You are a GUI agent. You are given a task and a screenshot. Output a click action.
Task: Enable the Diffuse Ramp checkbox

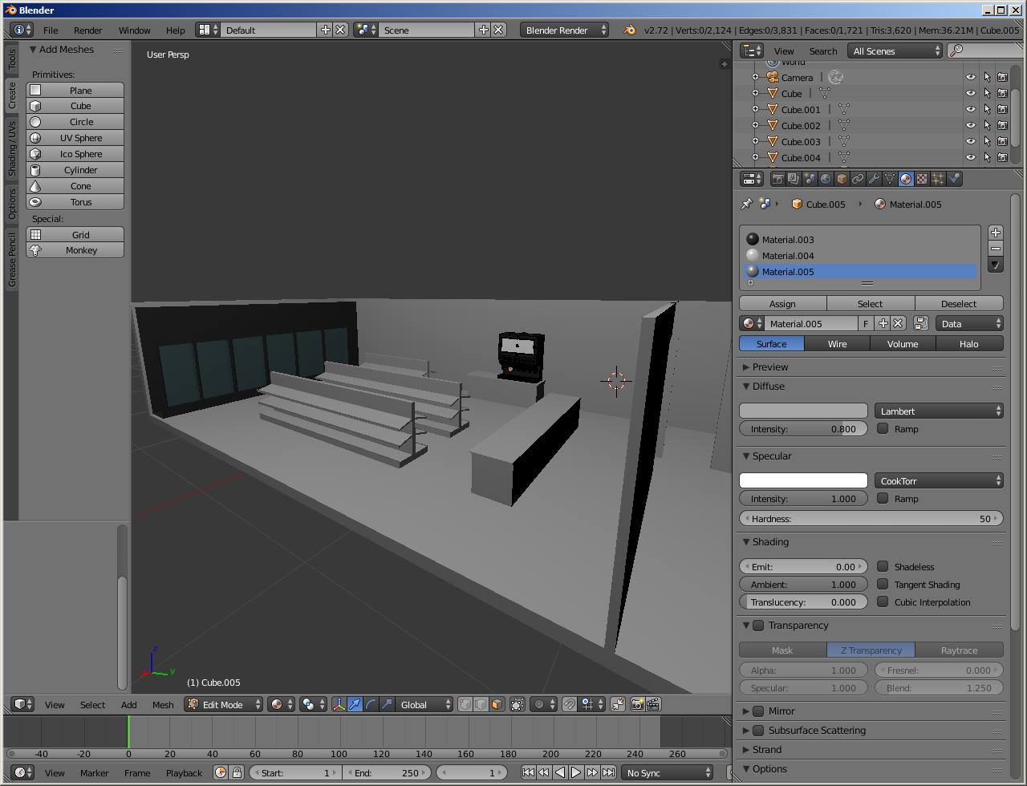(883, 428)
